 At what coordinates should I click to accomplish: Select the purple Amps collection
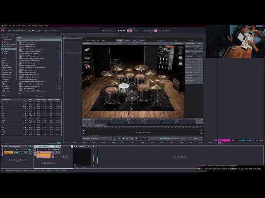5,51
